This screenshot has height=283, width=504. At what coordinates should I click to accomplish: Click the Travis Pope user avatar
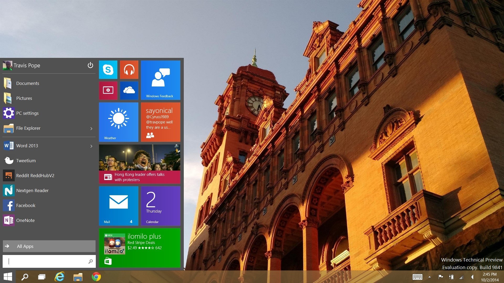pyautogui.click(x=7, y=66)
